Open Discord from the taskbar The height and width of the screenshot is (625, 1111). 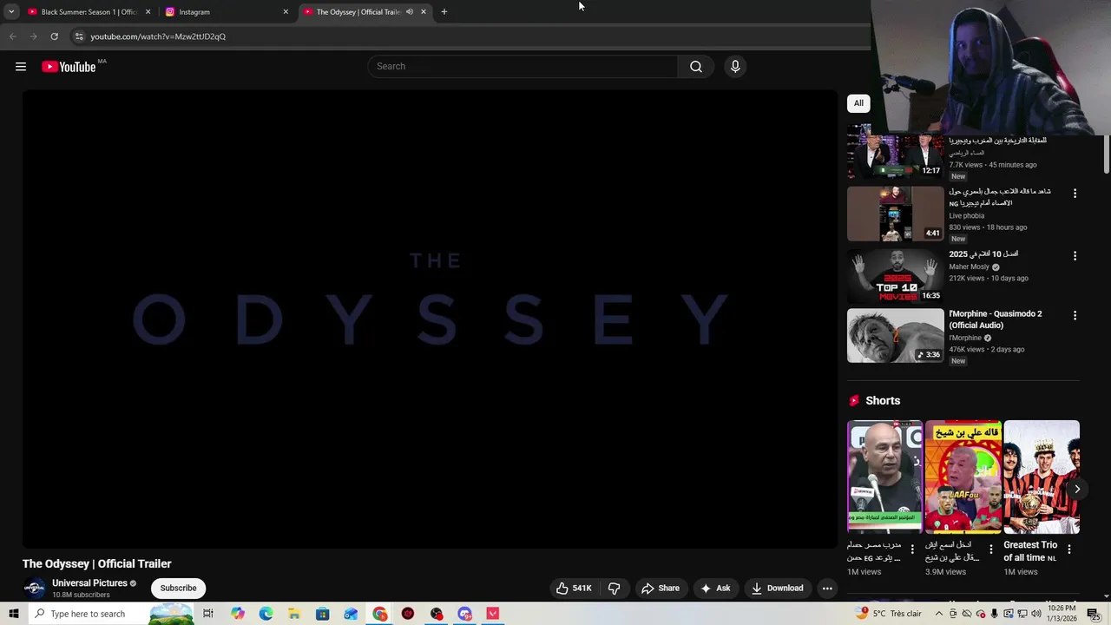coord(464,614)
